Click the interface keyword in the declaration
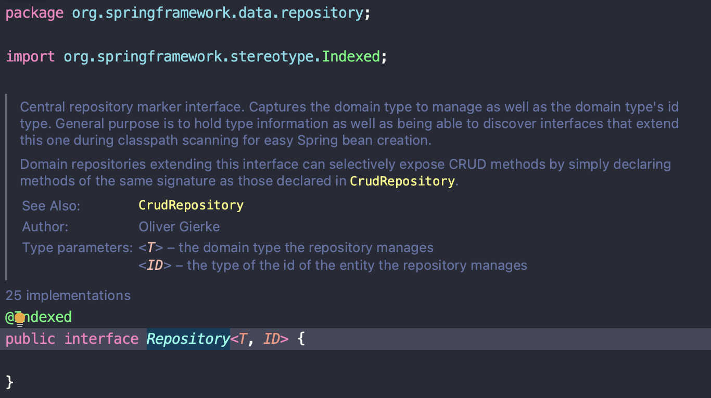Screen dimensions: 711x398 tap(101, 339)
